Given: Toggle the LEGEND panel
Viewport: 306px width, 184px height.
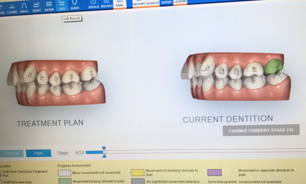Looking at the screenshot, I should pos(180,1).
